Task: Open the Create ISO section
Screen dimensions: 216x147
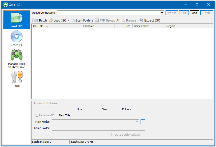Action: (17, 38)
